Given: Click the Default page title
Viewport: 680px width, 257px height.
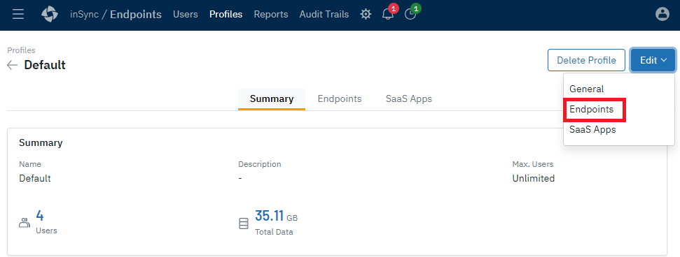Looking at the screenshot, I should pyautogui.click(x=45, y=66).
